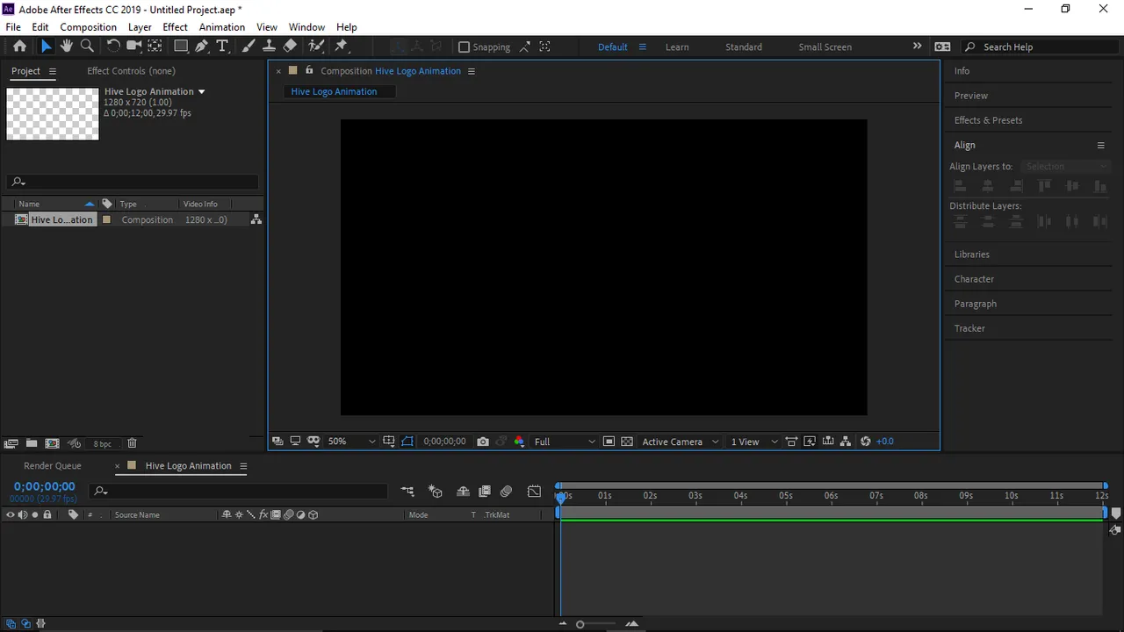The image size is (1124, 632).
Task: Open the Align Layers to Selection dropdown
Action: coord(1066,166)
